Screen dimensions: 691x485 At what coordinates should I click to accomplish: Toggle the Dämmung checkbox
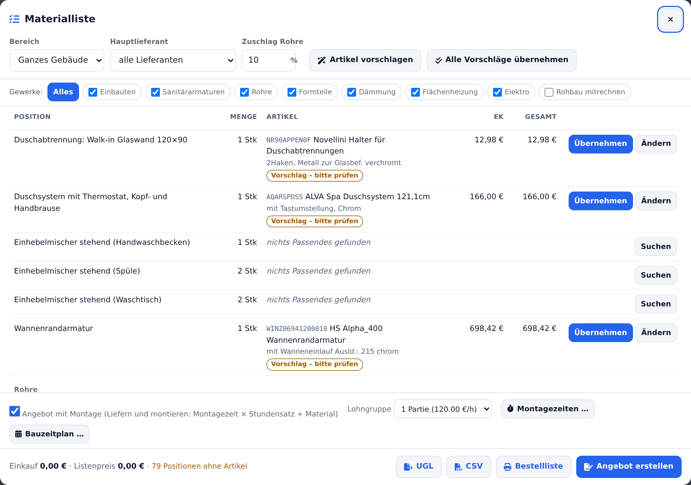(x=352, y=92)
